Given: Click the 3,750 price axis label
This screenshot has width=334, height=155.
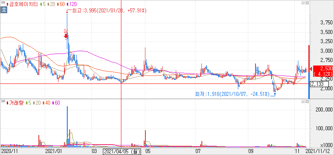Looking at the screenshot, I should coord(326,23).
